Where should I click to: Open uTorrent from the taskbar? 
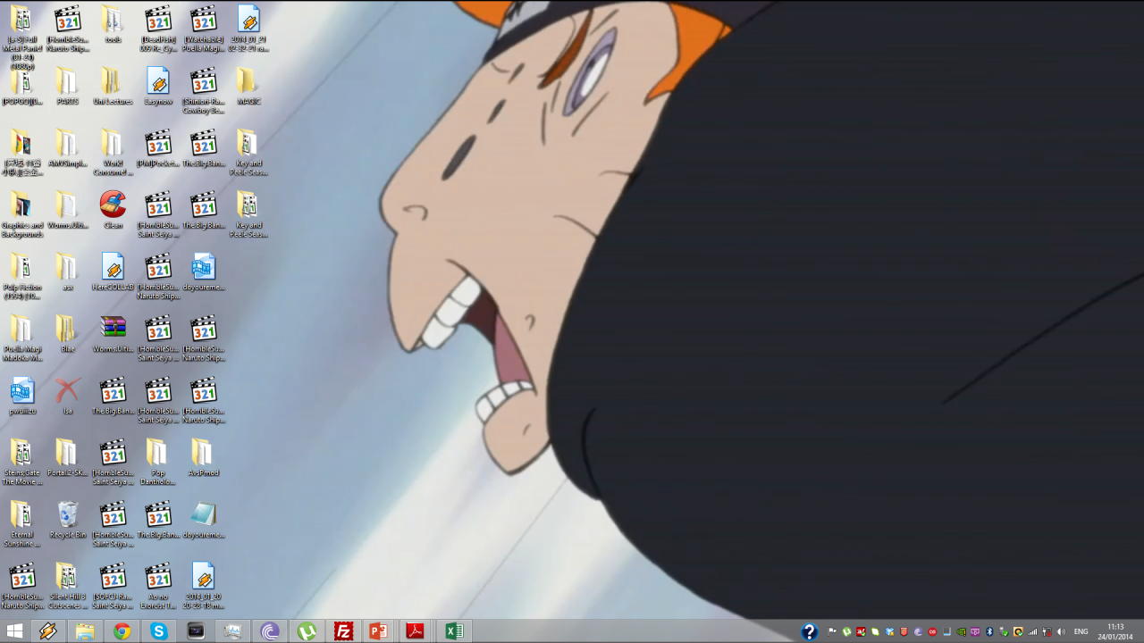pos(307,631)
